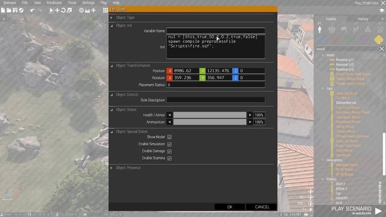Click the Steam Workshop publish icon
Screen dimensions: 386x217
21,10
